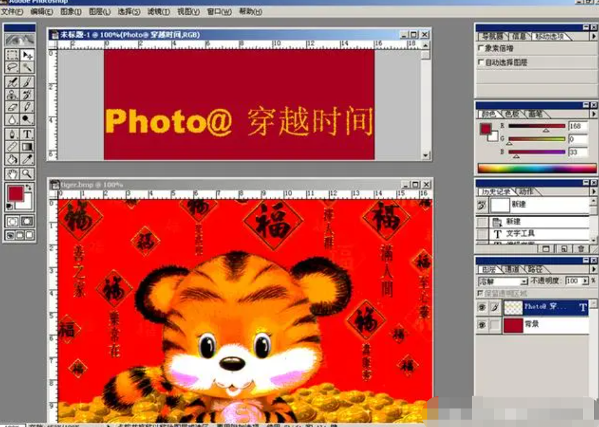Select the Lasso tool
The image size is (599, 427).
click(x=12, y=68)
